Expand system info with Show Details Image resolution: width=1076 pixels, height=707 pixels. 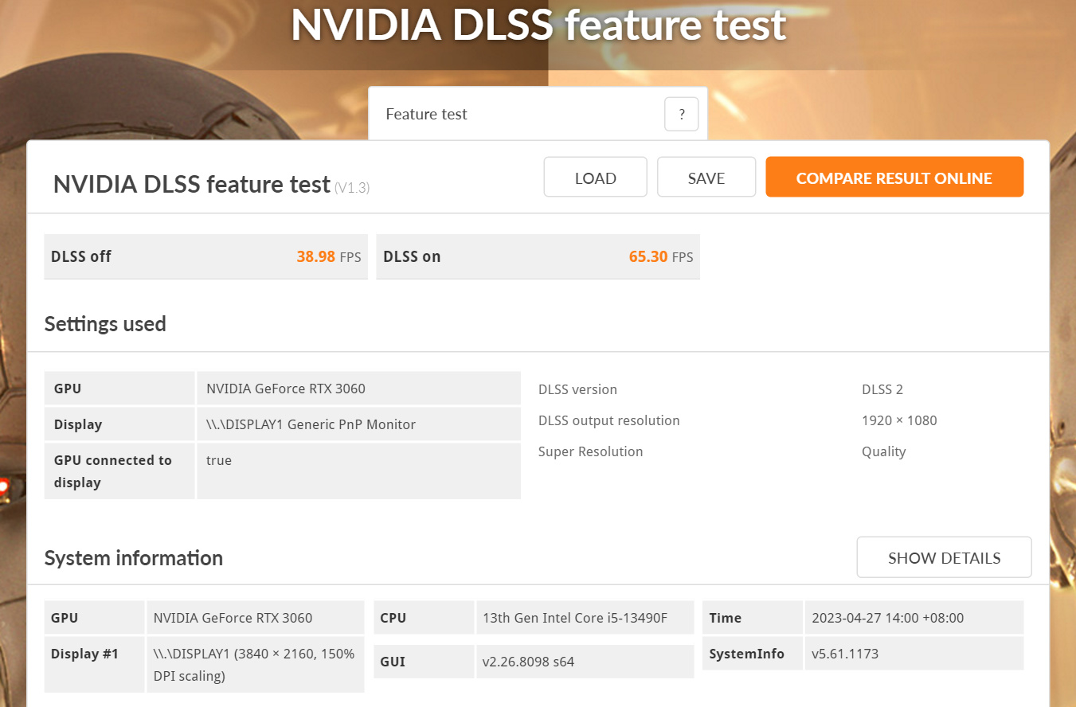tap(944, 558)
